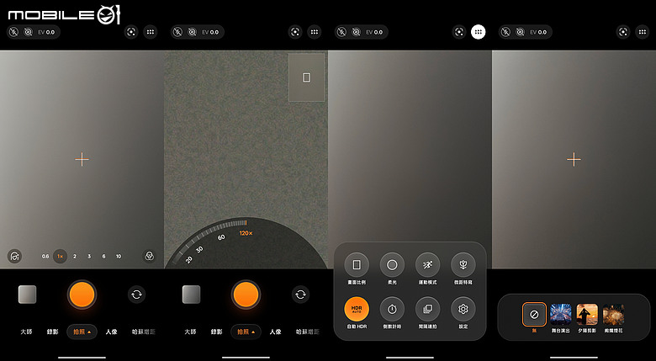Switch to 大師 mode in second camera screen

coord(190,332)
